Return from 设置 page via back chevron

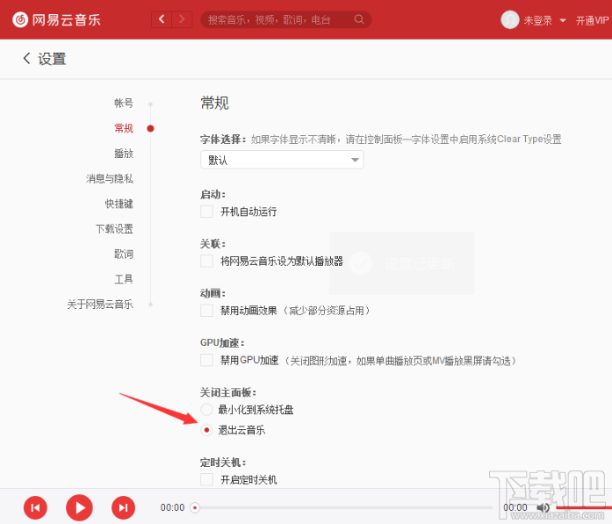pyautogui.click(x=26, y=59)
